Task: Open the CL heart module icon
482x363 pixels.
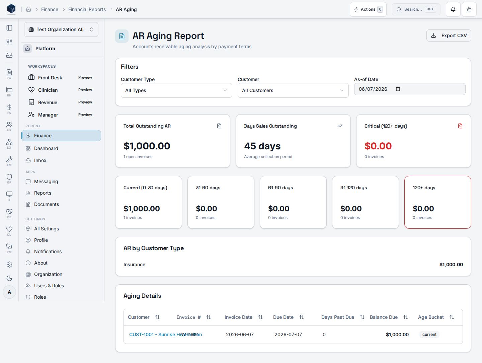Action: click(9, 231)
